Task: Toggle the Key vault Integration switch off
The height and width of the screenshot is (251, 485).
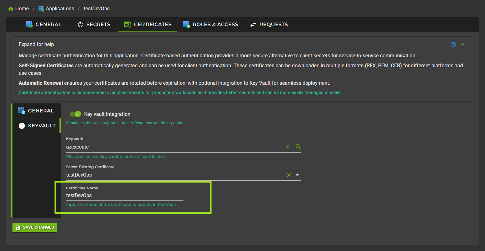Action: point(75,114)
